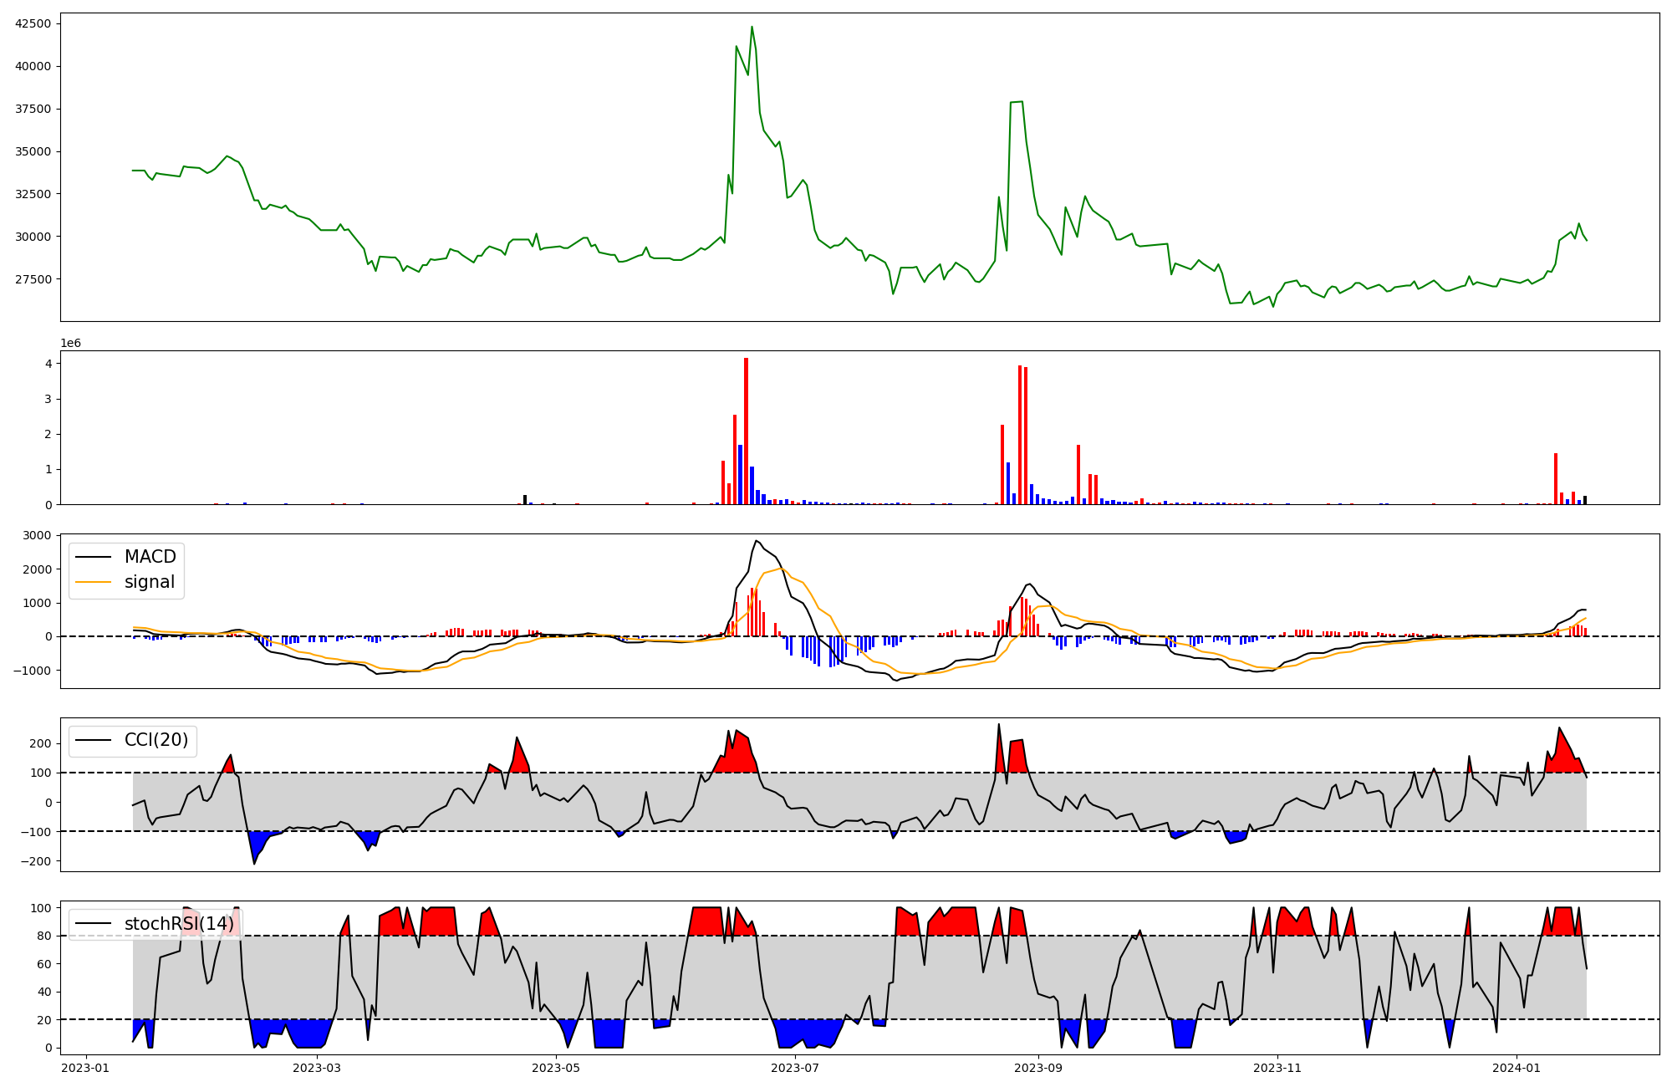Click the 42500 price axis label

(33, 23)
